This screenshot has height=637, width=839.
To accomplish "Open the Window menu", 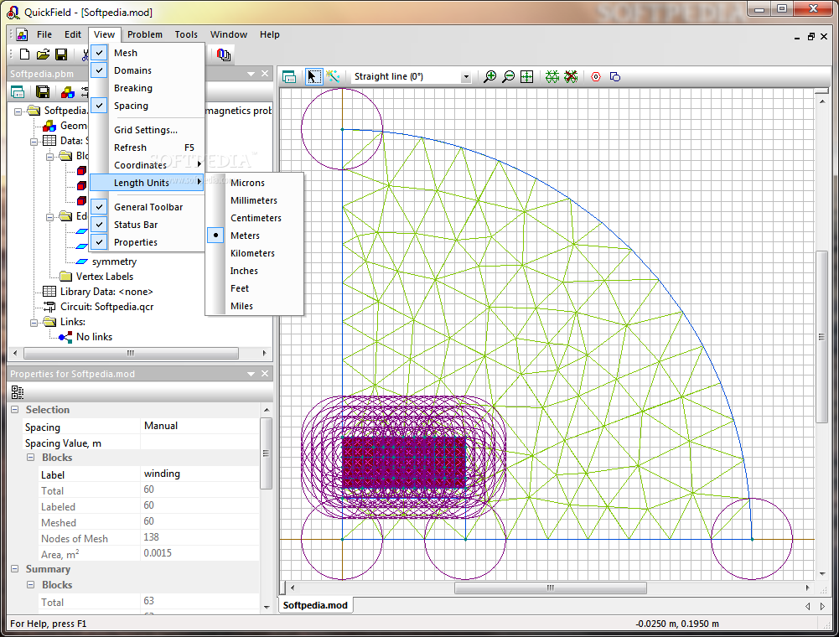I will tap(229, 35).
